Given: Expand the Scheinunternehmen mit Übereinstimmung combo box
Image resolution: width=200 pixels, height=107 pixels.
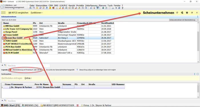Looking at the screenshot, I should click(184, 20).
